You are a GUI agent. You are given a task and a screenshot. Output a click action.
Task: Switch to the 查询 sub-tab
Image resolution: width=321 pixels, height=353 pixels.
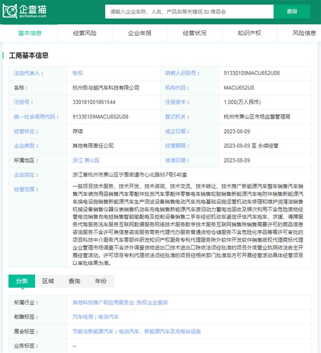click(x=74, y=281)
